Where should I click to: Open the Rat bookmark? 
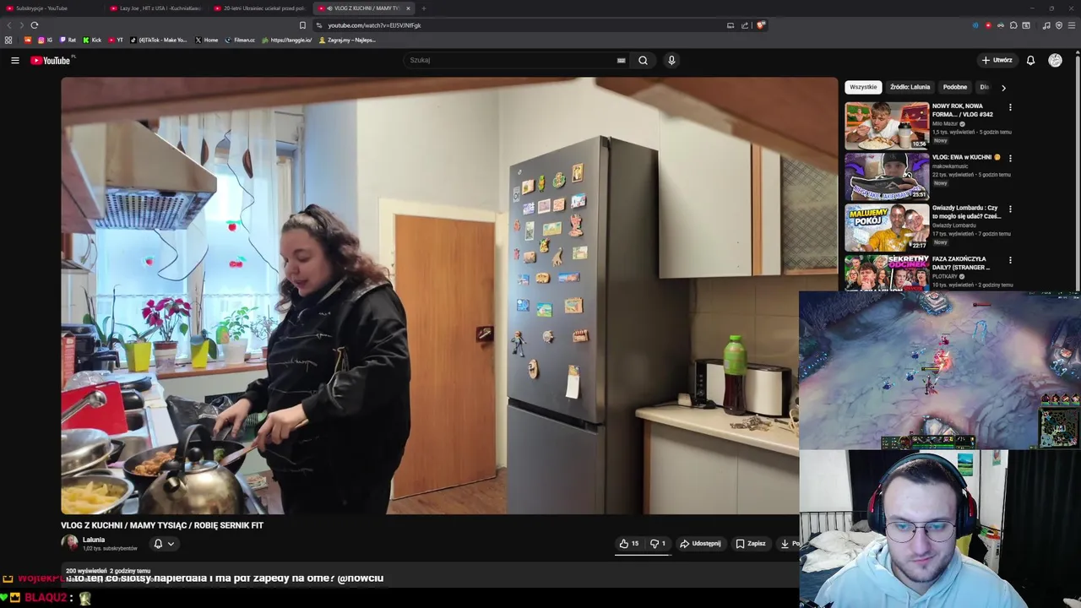pos(68,40)
